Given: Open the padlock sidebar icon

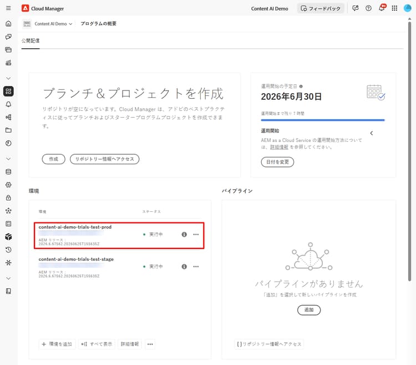Looking at the screenshot, I should click(x=8, y=197).
